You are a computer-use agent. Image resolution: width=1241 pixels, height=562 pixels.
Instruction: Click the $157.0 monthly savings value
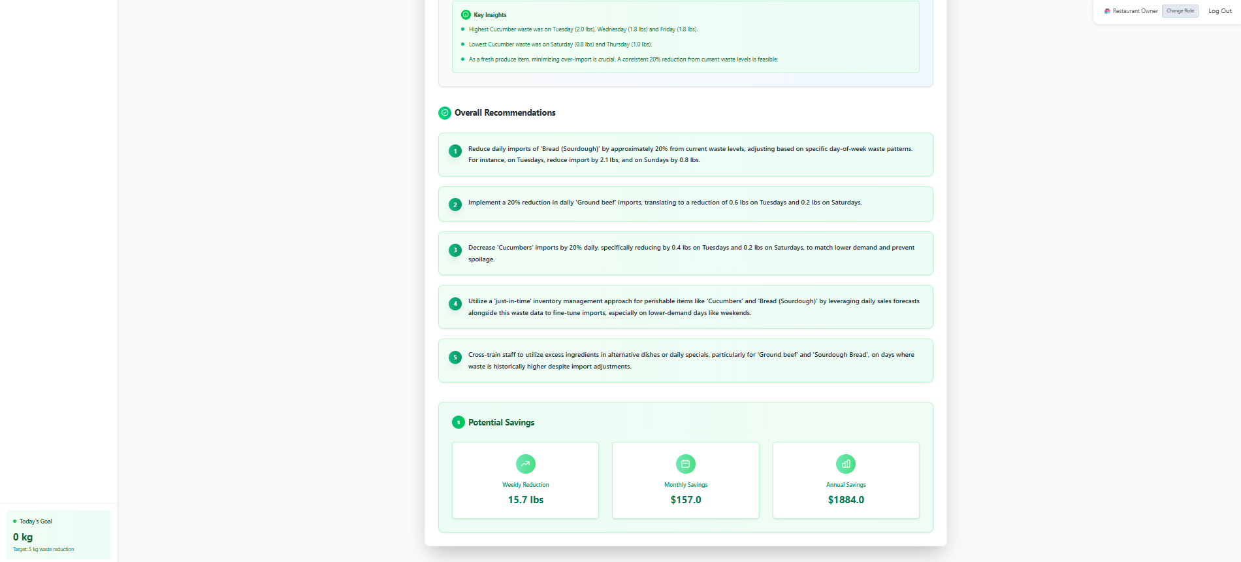(x=686, y=500)
